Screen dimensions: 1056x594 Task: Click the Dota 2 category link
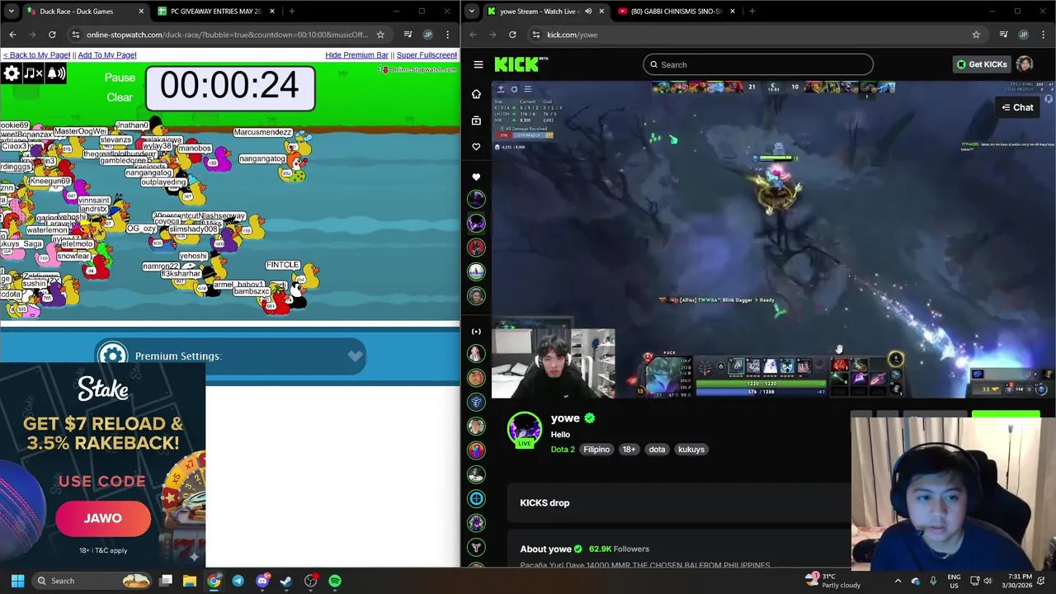[x=563, y=450]
